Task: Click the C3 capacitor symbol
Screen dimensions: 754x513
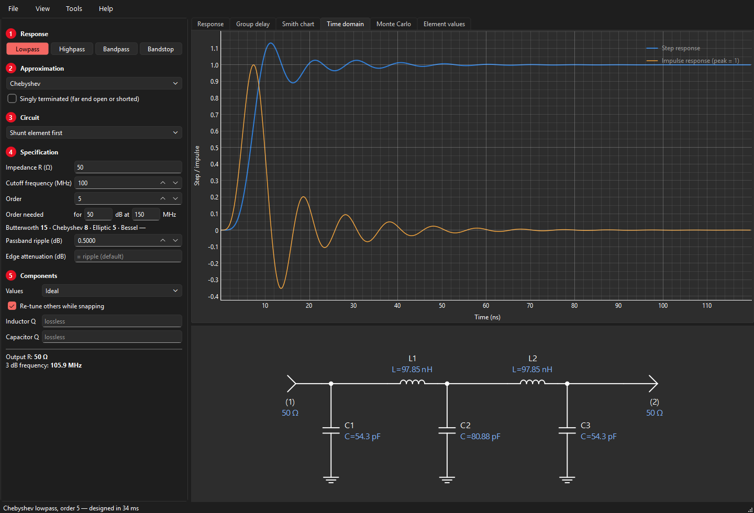Action: [567, 430]
